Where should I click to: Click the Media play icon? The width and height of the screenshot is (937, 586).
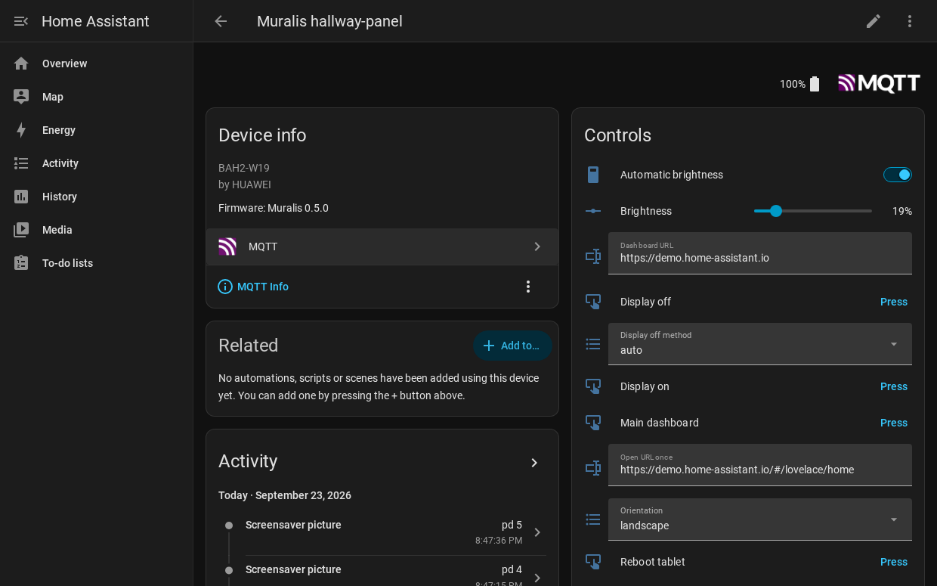pyautogui.click(x=21, y=230)
